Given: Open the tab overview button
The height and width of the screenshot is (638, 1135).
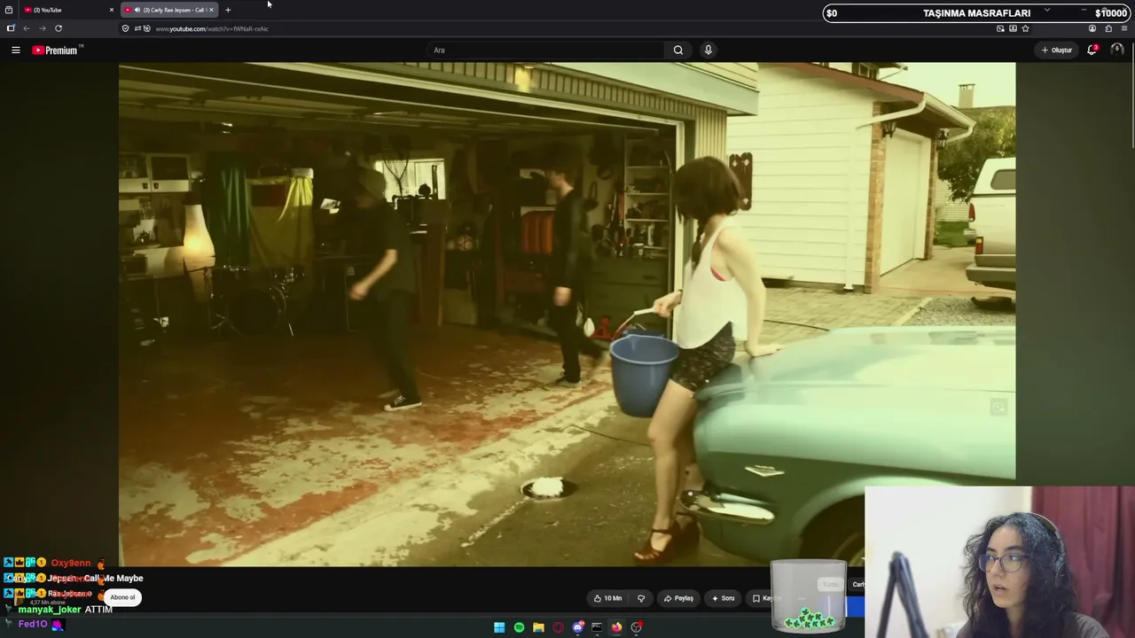Looking at the screenshot, I should [9, 10].
